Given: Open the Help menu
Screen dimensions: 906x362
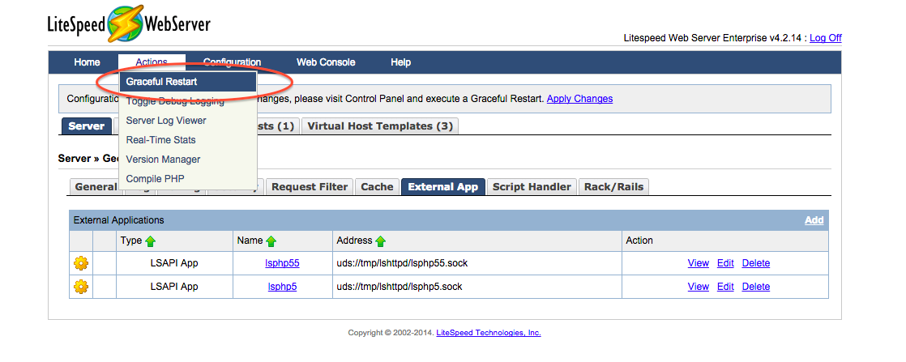Looking at the screenshot, I should pyautogui.click(x=400, y=62).
